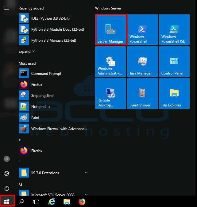Expand the Microsoft SQL Server 2008 chevron
The height and width of the screenshot is (207, 197).
click(86, 195)
